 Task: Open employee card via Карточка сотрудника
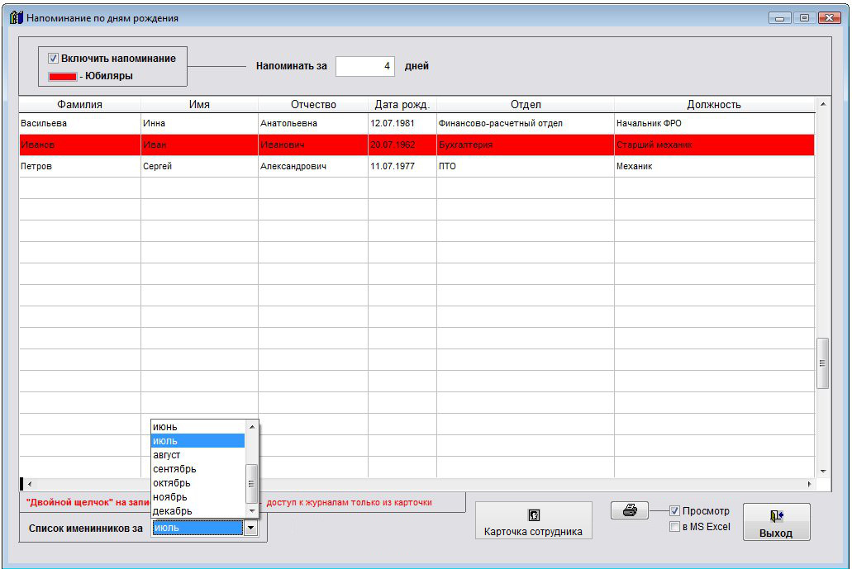[x=534, y=522]
